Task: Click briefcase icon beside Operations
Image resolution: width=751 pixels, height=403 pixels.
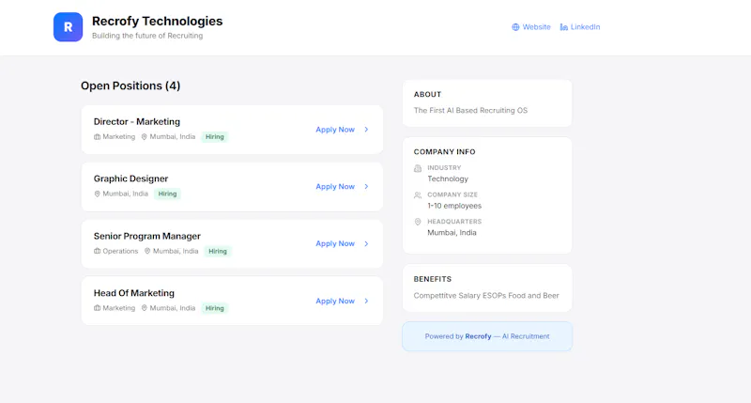Action: click(98, 251)
